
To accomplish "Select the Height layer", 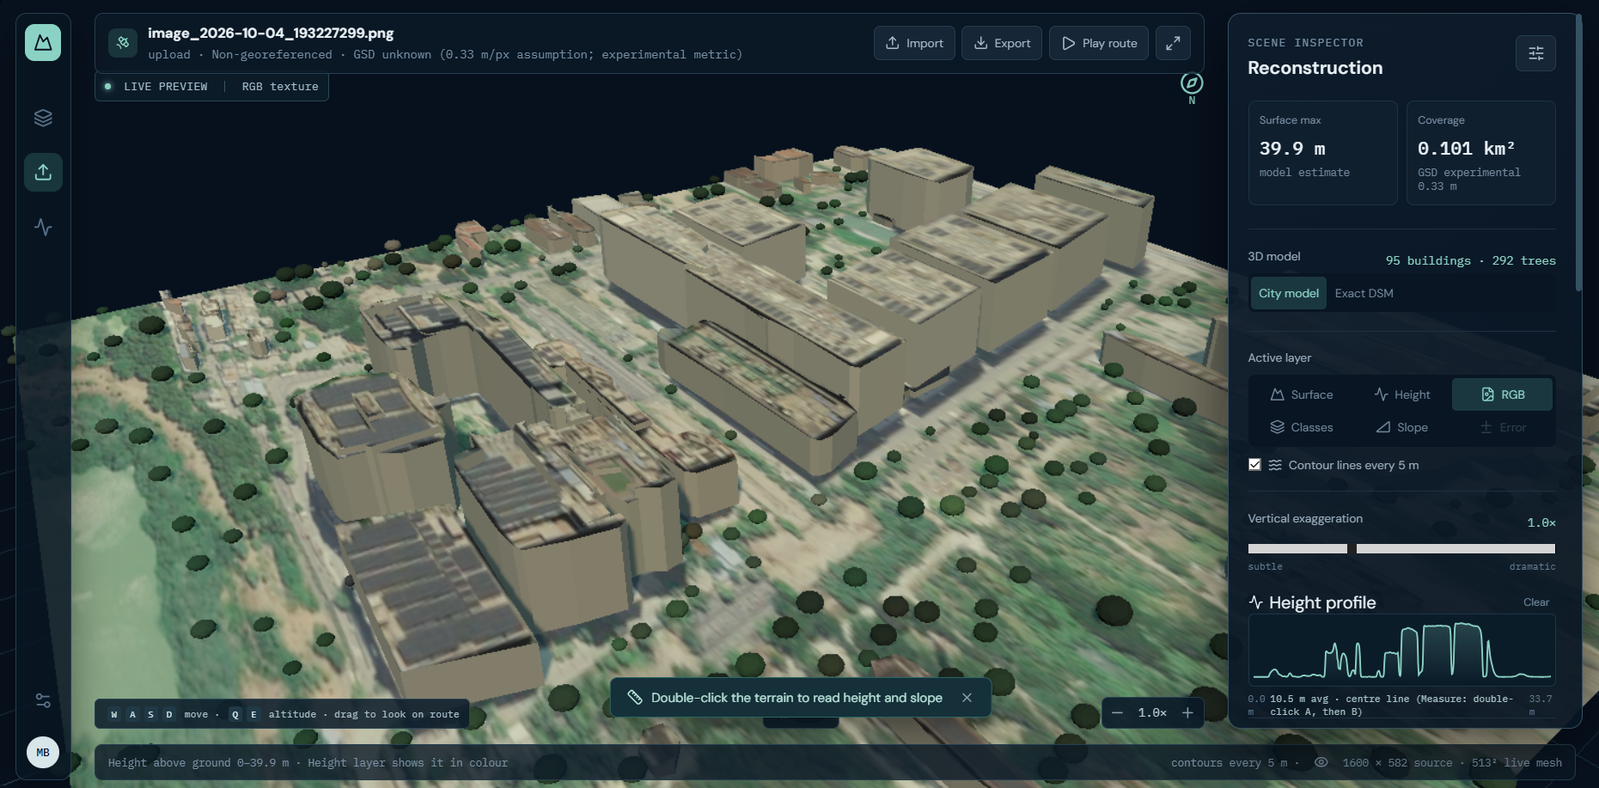I will click(1401, 394).
